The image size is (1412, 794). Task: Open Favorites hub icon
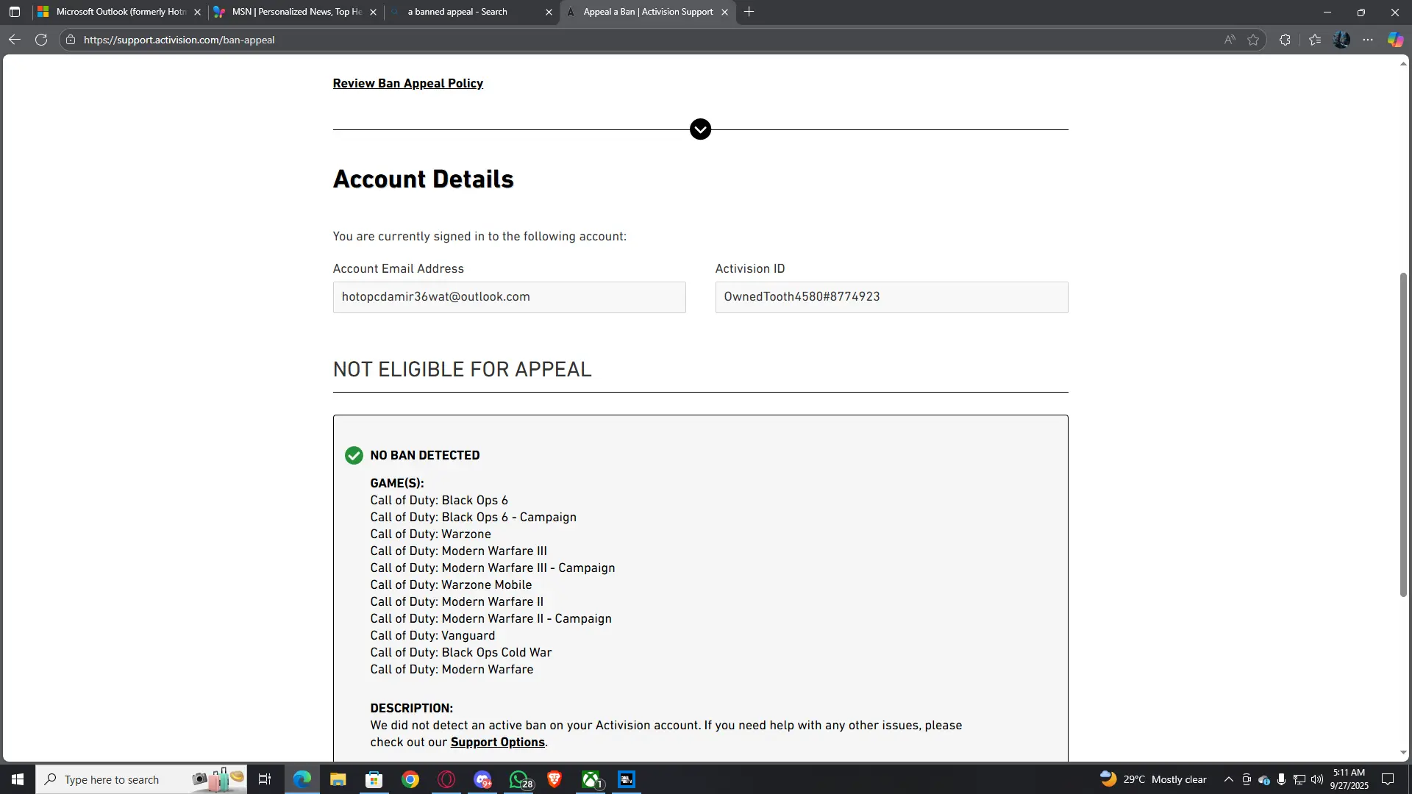1315,40
